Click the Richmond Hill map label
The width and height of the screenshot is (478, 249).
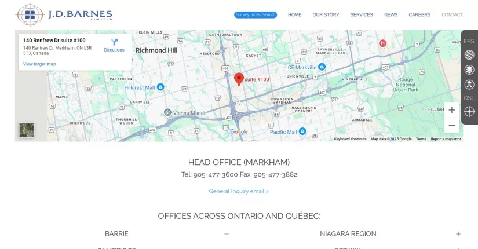pos(156,50)
